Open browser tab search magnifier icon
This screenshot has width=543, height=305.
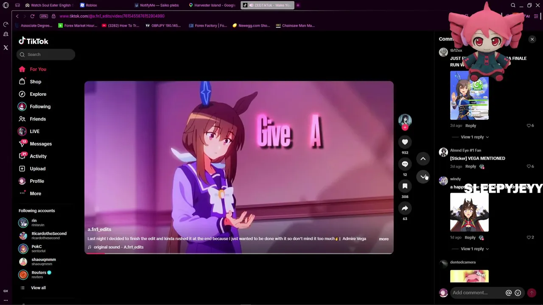[513, 6]
